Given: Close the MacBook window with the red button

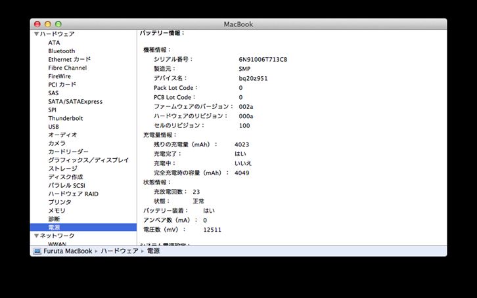Looking at the screenshot, I should tap(37, 24).
